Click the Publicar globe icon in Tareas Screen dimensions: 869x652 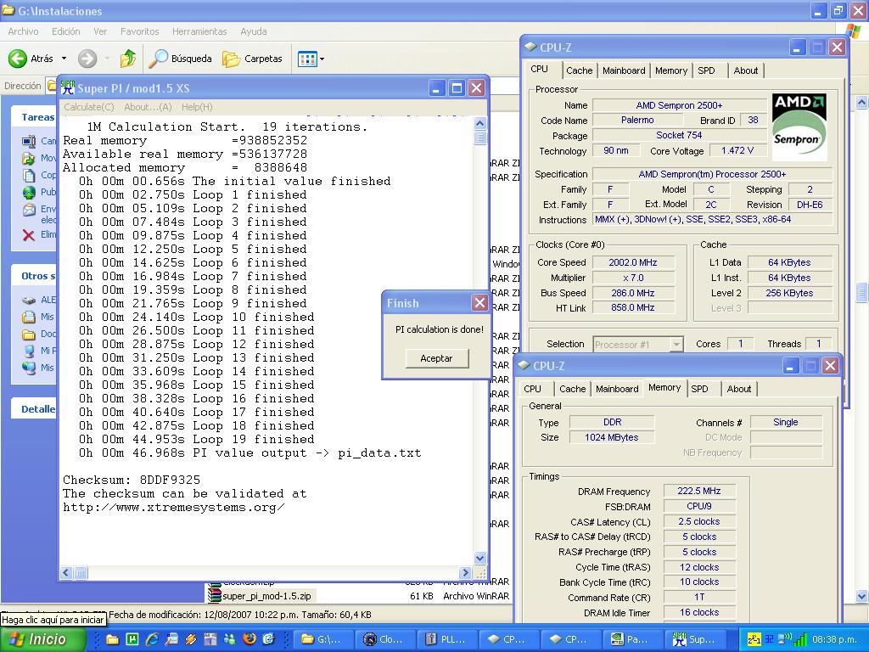coord(29,193)
